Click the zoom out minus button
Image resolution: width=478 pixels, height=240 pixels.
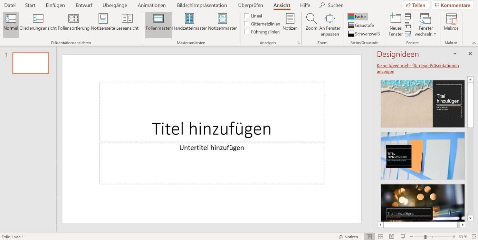pyautogui.click(x=411, y=237)
